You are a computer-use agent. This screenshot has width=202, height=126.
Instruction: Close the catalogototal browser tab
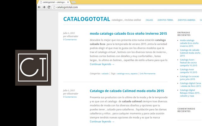(x=68, y=2)
